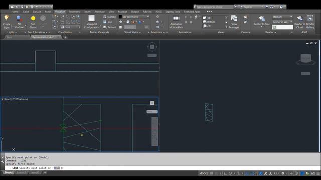
Task: Toggle the Sun Status button
Action: pos(33,22)
